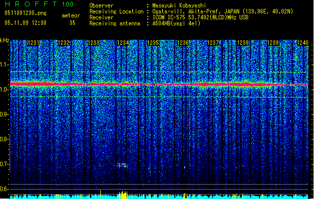This screenshot has width=314, height=199.
Task: Click the 'Receiving antenna' field label
Action: point(115,23)
